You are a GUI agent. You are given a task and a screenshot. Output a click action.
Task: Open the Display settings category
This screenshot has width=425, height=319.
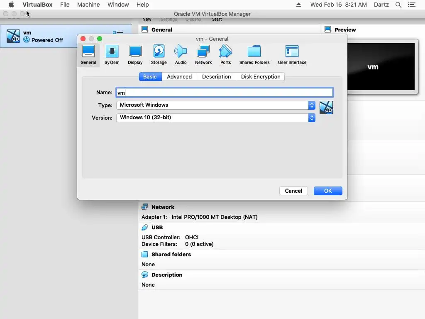click(x=135, y=54)
